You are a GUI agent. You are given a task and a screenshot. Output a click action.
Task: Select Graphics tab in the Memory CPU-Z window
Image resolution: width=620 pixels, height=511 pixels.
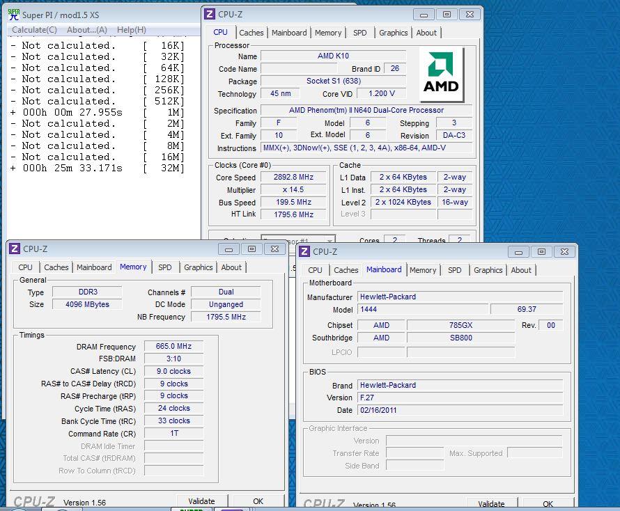coord(199,267)
